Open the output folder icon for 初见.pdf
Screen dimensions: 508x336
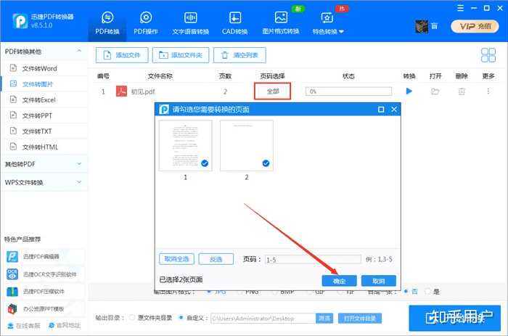pyautogui.click(x=435, y=91)
